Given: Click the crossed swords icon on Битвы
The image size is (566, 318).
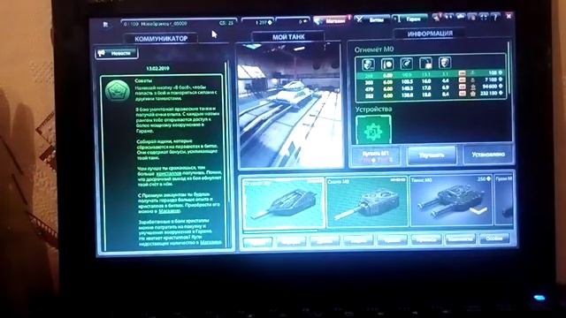Looking at the screenshot, I should tap(359, 19).
